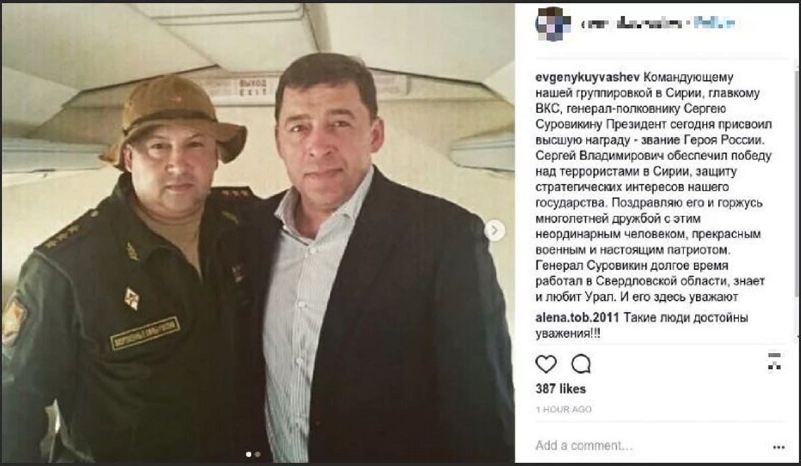Select the first carousel indicator dot
801x466 pixels.
tap(249, 454)
